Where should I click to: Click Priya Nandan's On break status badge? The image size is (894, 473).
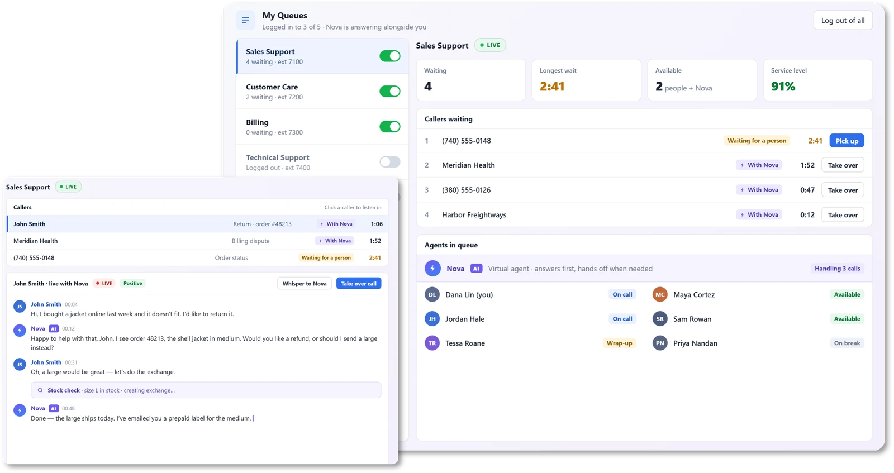coord(847,343)
